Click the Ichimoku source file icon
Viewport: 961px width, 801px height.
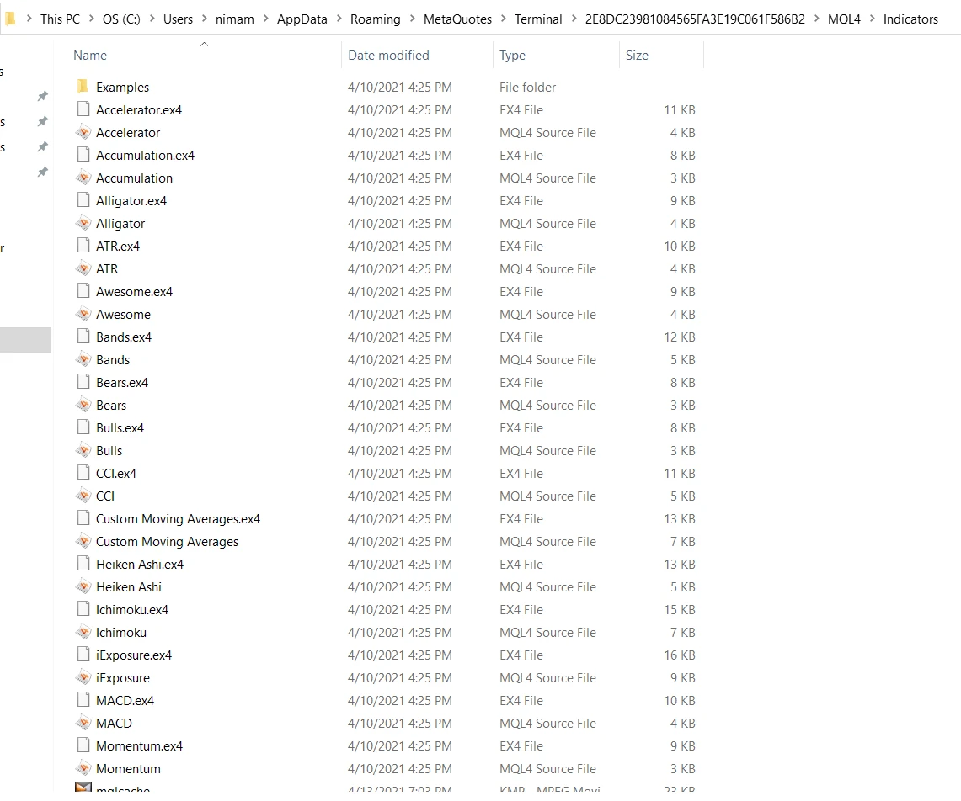83,632
